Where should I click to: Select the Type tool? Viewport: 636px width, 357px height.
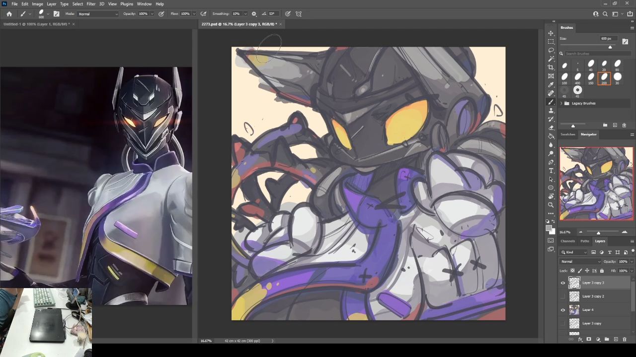pos(551,171)
